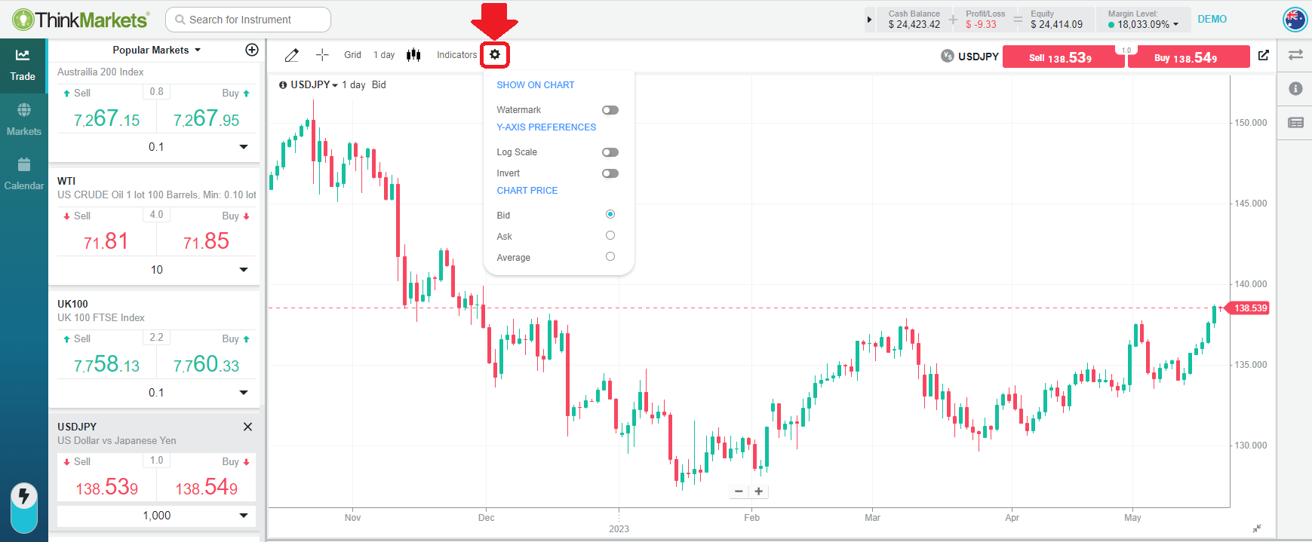Open USDJPY lot size dropdown showing 1,000
The width and height of the screenshot is (1312, 542).
156,516
